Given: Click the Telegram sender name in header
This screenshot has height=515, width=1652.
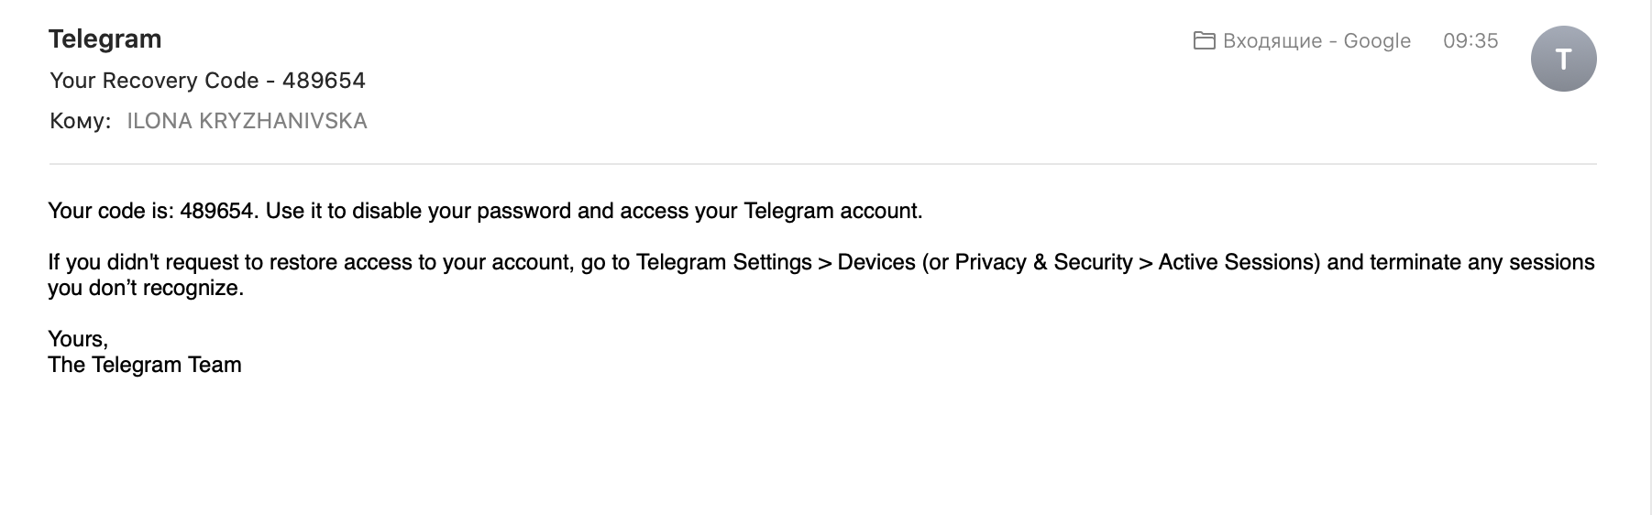Looking at the screenshot, I should pos(105,38).
